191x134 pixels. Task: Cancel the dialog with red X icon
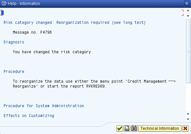tap(185, 128)
